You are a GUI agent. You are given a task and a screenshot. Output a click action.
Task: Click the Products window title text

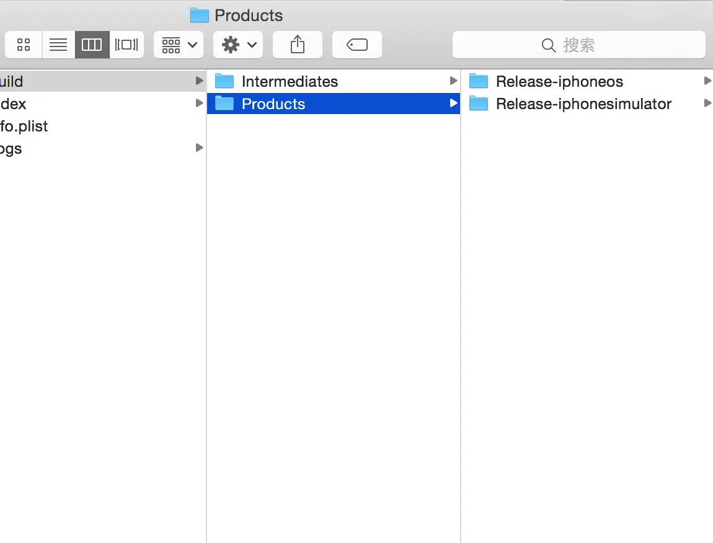click(x=248, y=15)
